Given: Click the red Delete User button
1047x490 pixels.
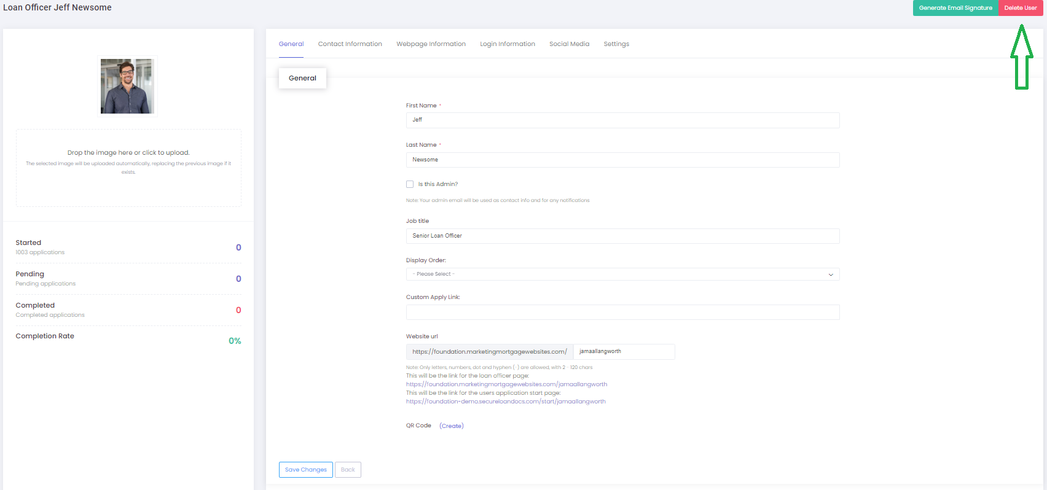Looking at the screenshot, I should [x=1020, y=8].
